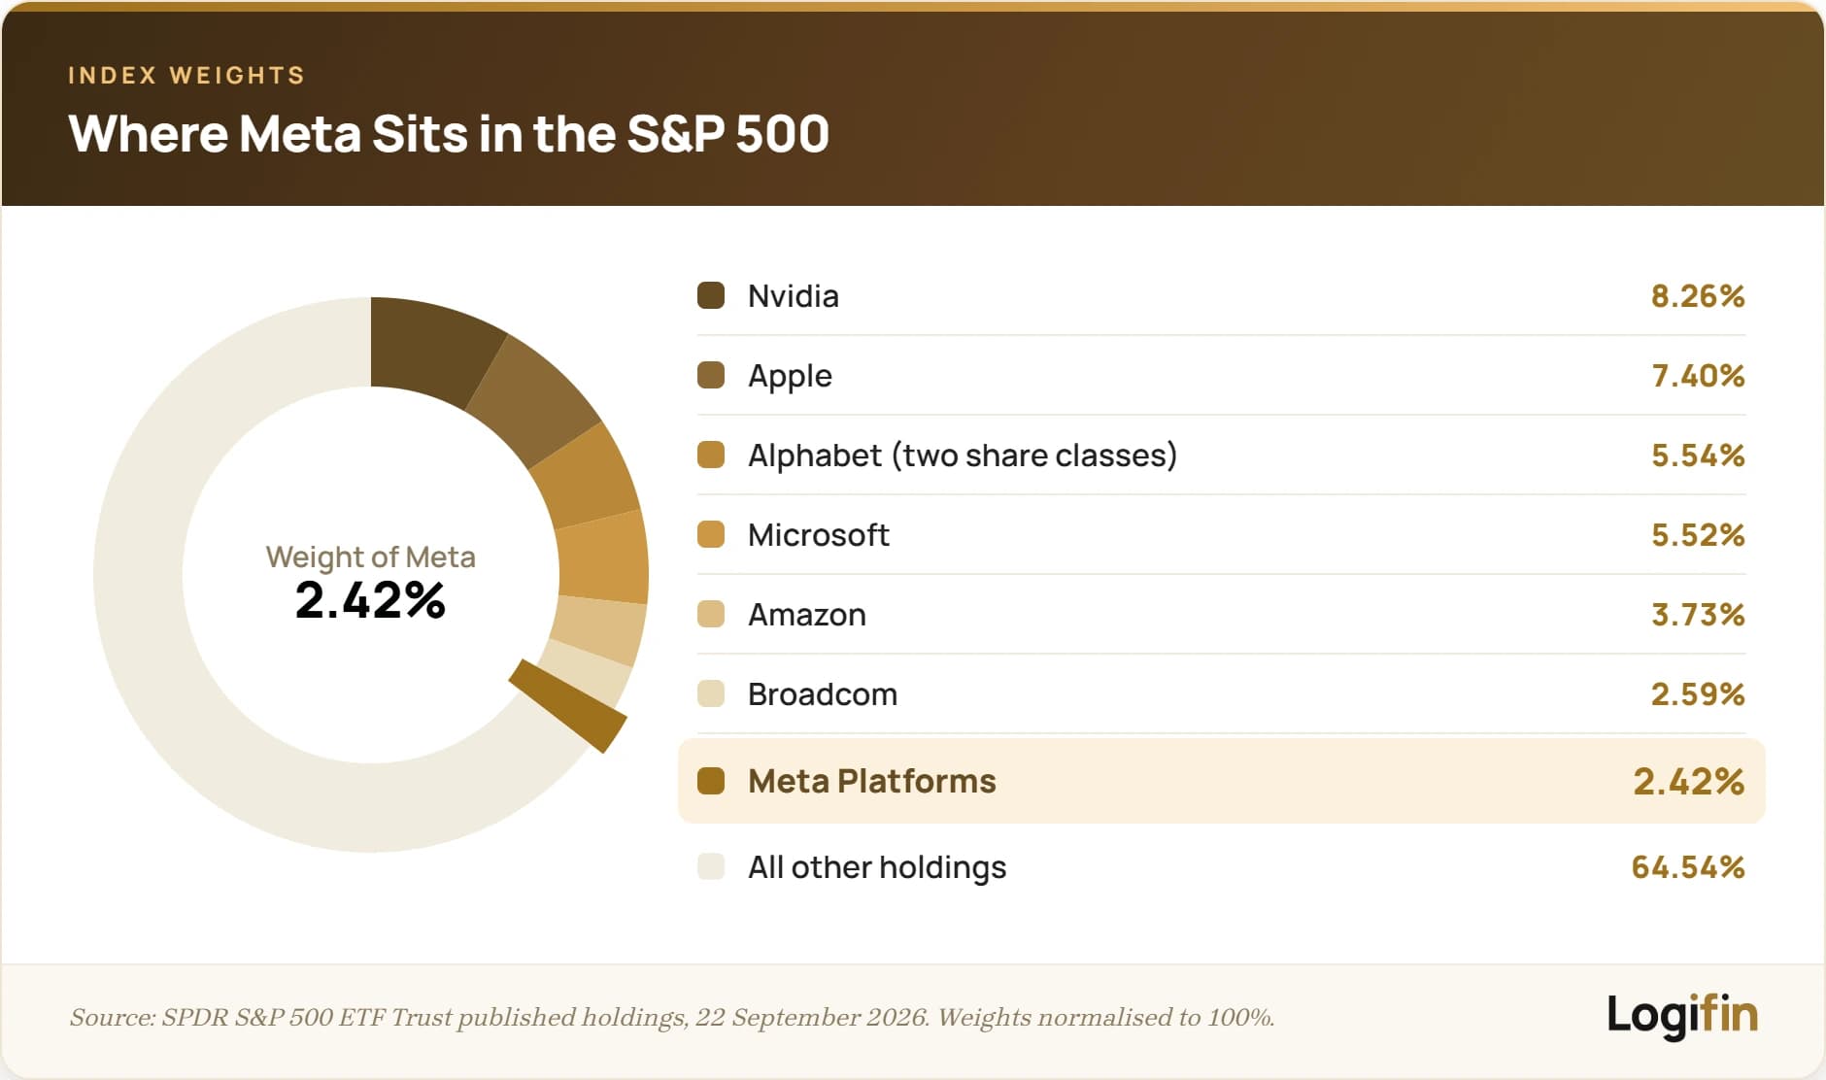Click the INDEX WEIGHTS header label

pos(186,75)
